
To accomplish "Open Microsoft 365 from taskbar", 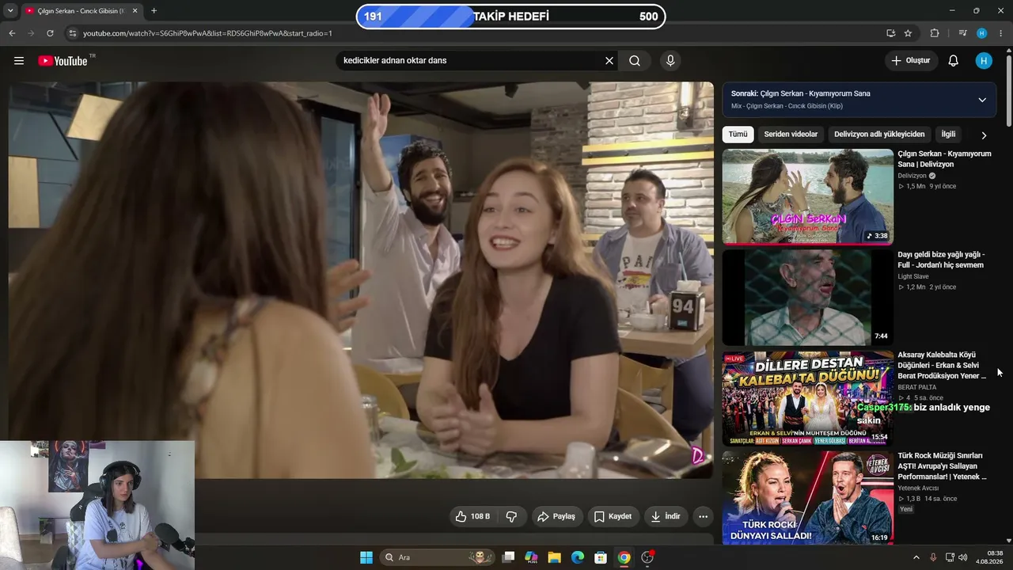I will [x=532, y=557].
